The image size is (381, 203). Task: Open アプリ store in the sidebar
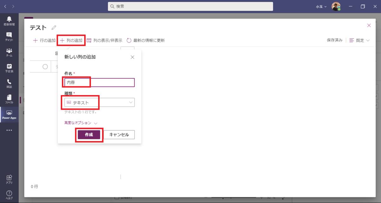(9, 179)
